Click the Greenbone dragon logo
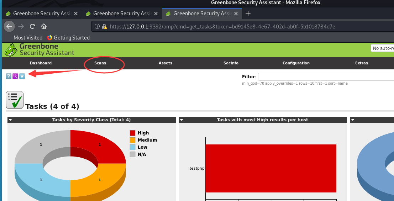394x201 pixels. [11, 49]
